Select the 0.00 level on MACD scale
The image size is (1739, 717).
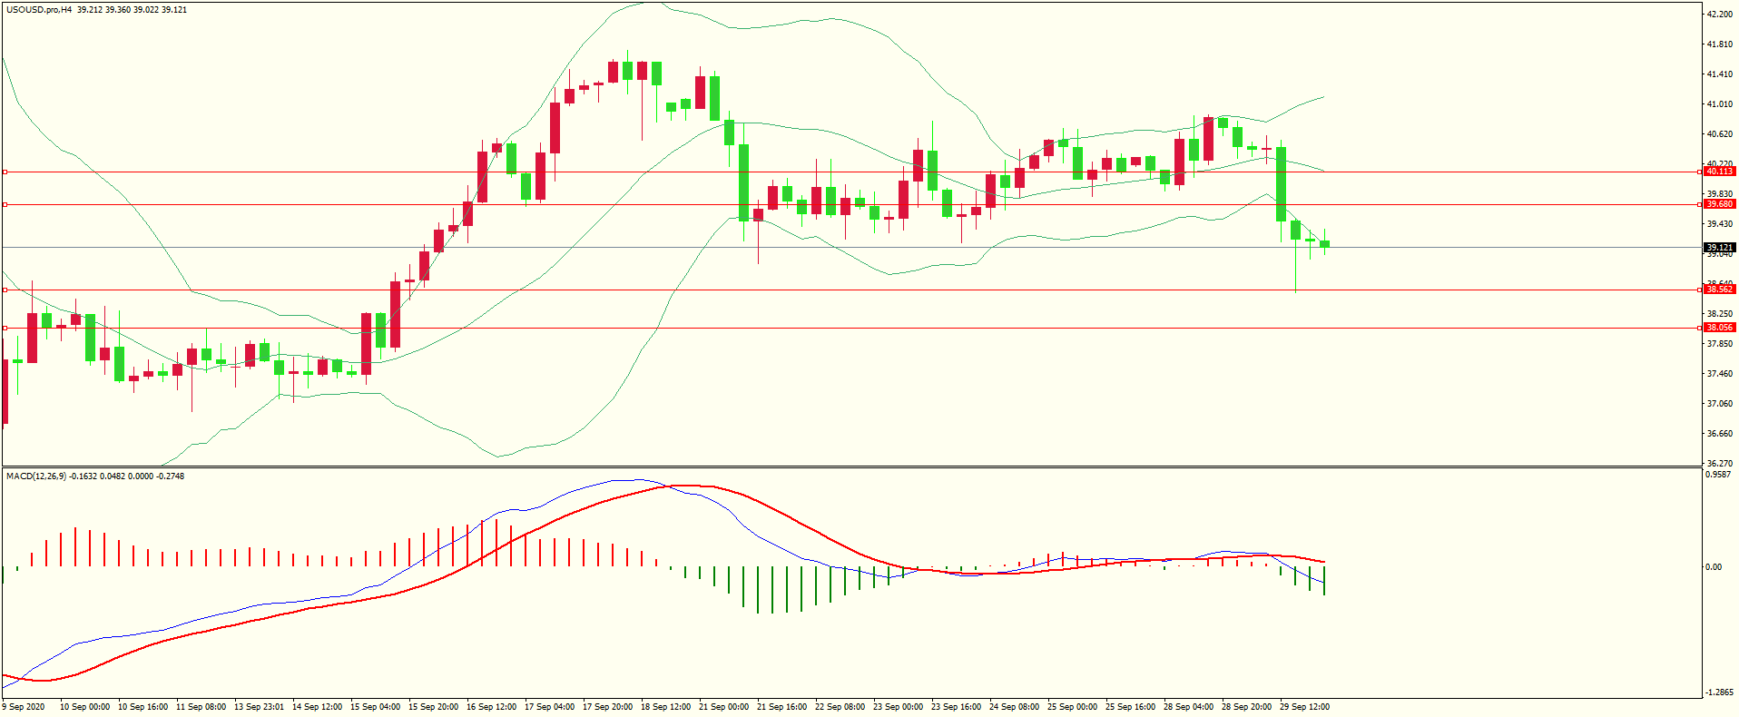pyautogui.click(x=1713, y=567)
